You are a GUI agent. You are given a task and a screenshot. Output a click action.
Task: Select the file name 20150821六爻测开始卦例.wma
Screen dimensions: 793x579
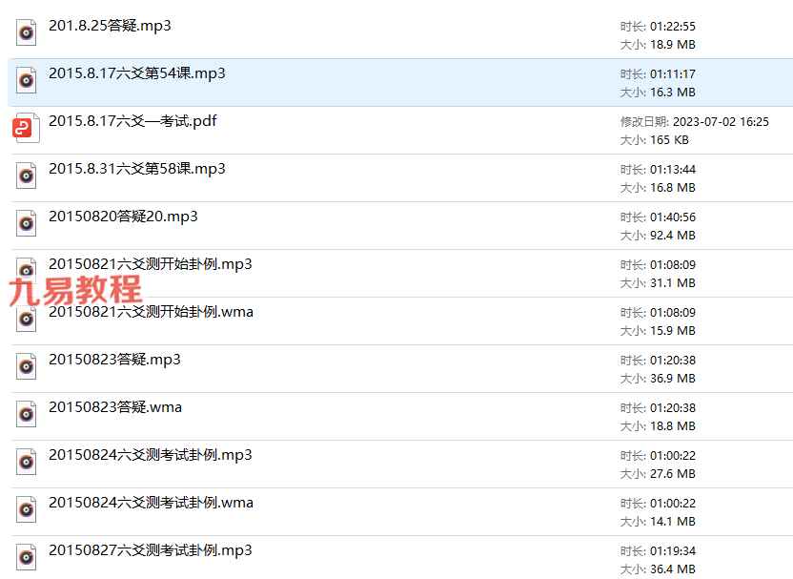pos(151,312)
